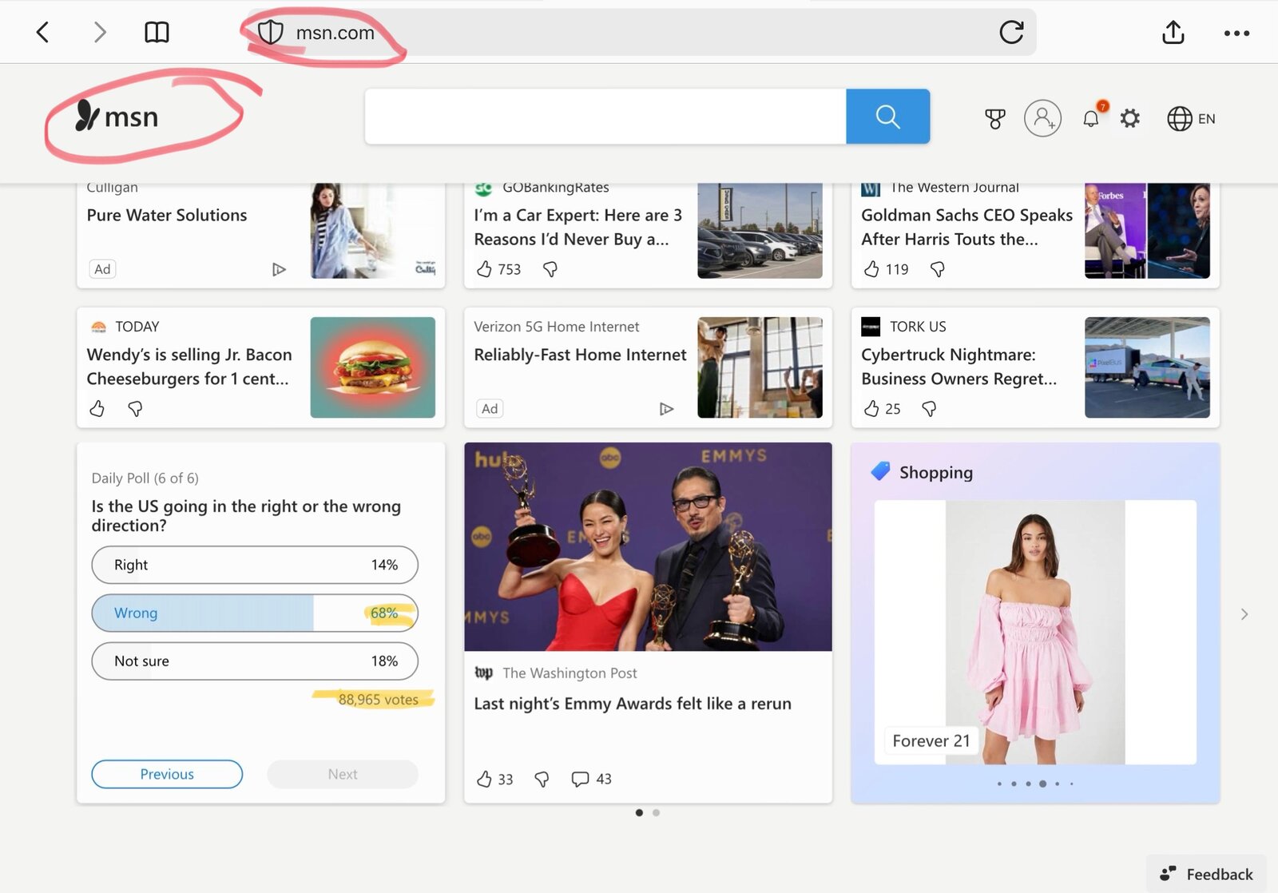Screen dimensions: 1278x893
Task: Click the '88,965 votes' count
Action: (x=378, y=700)
